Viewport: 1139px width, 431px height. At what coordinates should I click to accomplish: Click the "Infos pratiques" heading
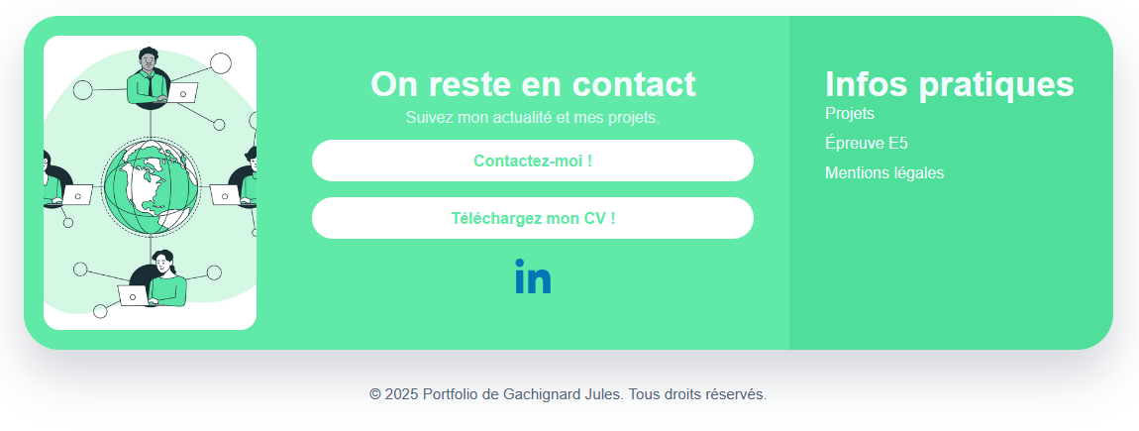pyautogui.click(x=949, y=84)
